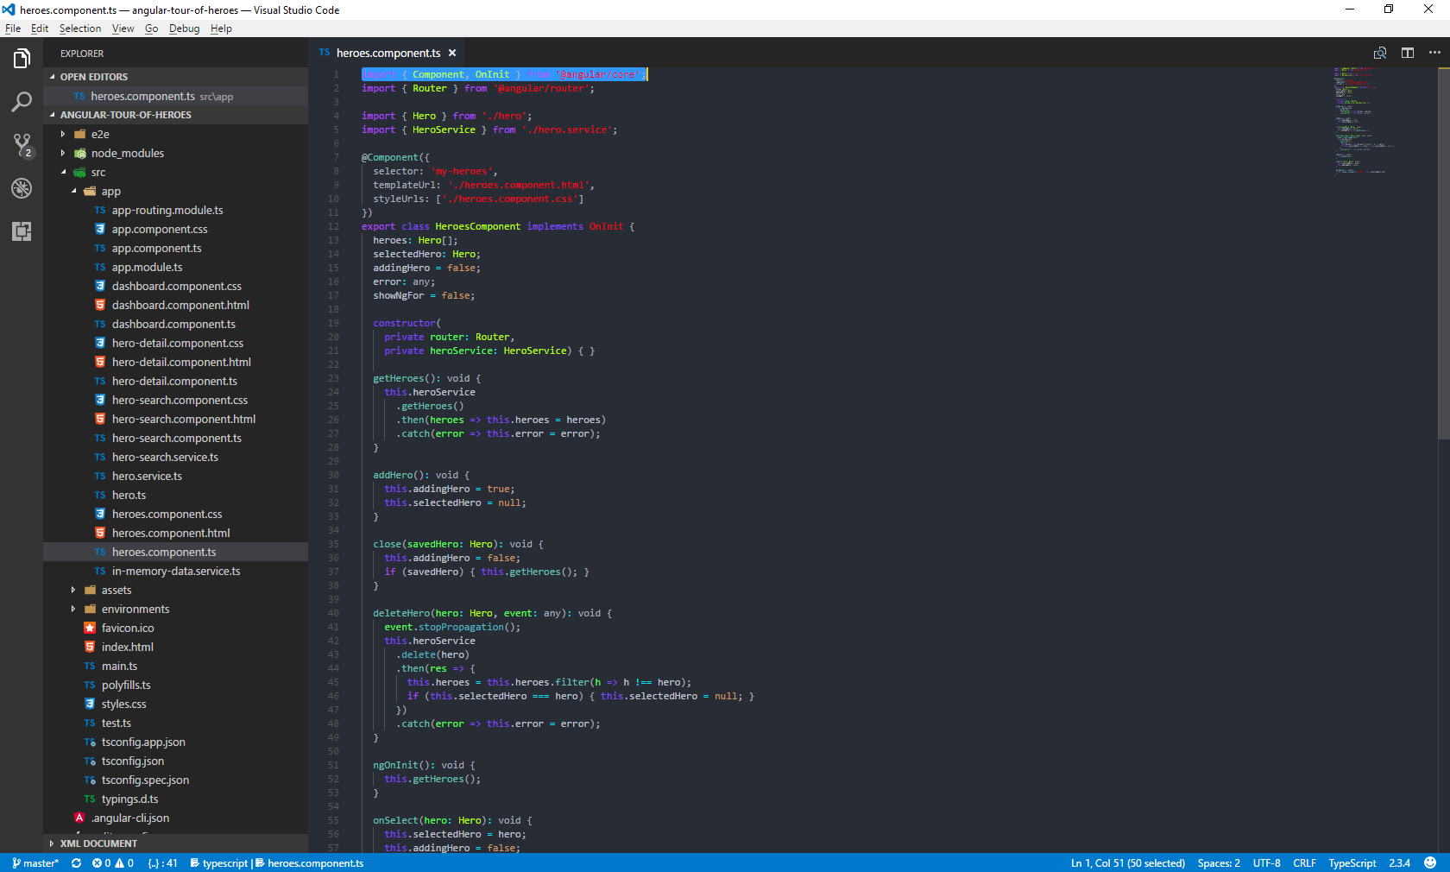Open the Explorer view in activity bar
Screen dimensions: 1450x872
(22, 59)
